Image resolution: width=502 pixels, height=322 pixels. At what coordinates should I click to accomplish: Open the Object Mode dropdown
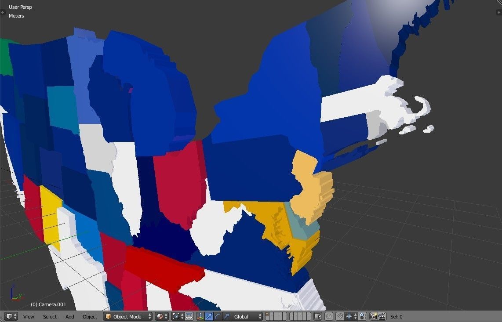coord(128,317)
